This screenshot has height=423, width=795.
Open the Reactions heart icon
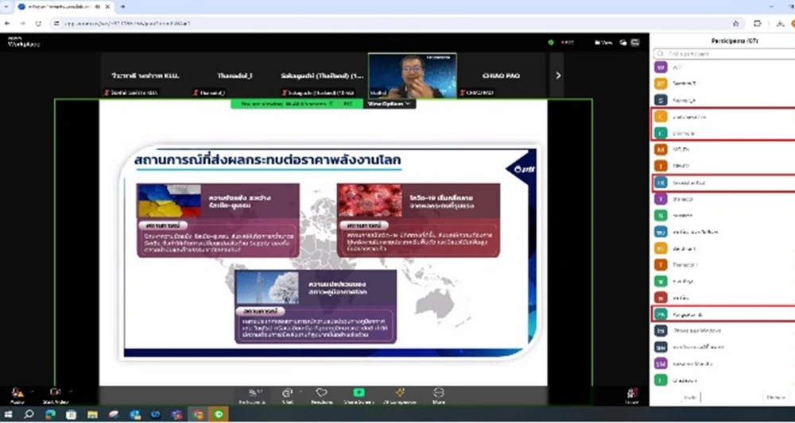(321, 393)
